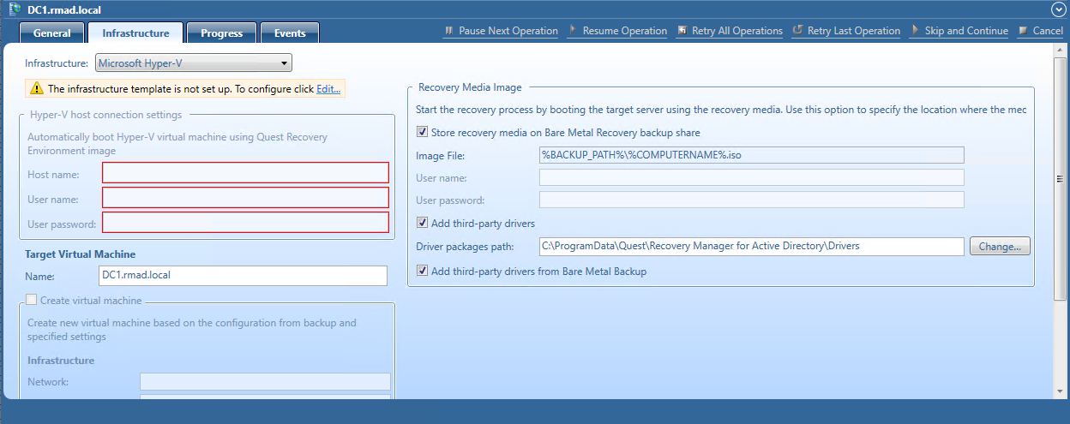Click the Target Virtual Machine Name field

pyautogui.click(x=243, y=275)
